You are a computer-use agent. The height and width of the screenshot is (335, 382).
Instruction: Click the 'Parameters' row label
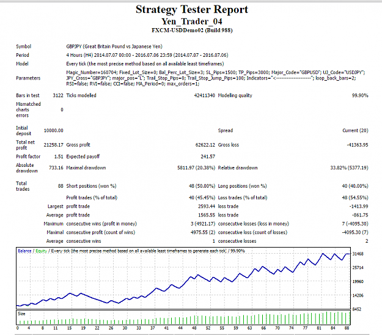(x=28, y=78)
